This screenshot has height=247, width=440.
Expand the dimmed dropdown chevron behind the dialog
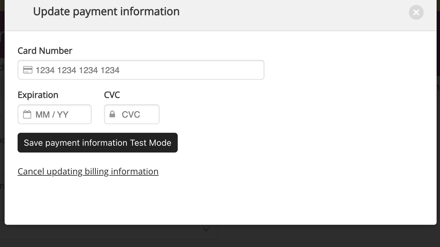click(206, 229)
